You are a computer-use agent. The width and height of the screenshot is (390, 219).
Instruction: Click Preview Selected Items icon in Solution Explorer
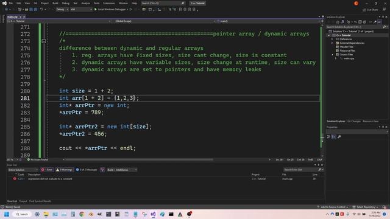tap(379, 22)
